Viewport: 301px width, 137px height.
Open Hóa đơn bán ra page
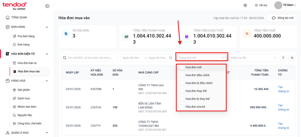pos(27,63)
